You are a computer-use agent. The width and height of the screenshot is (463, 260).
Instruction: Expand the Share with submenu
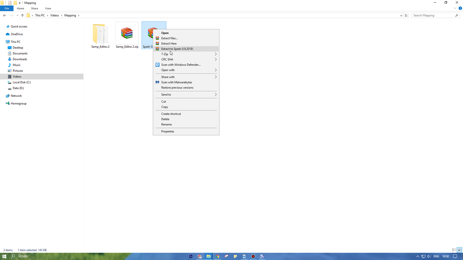click(216, 77)
